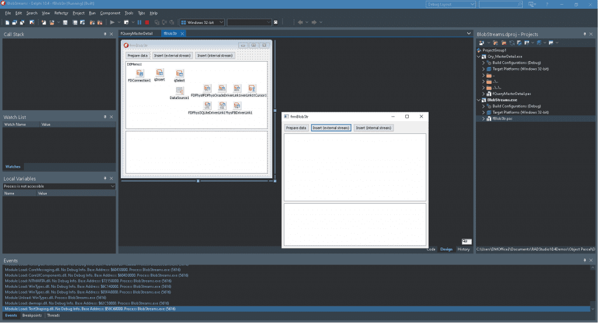Select the dwmapi.dll Module Load event row

pyautogui.click(x=296, y=303)
